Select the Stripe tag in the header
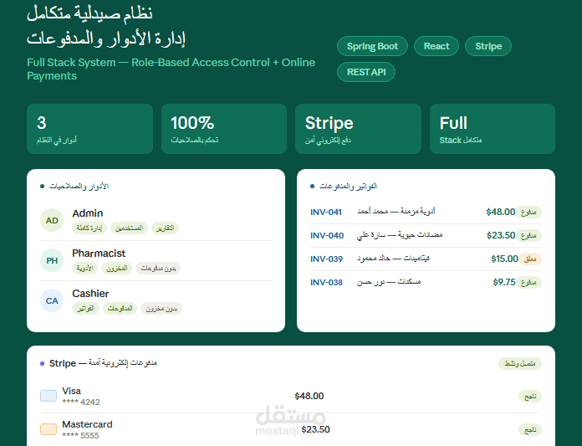582x446 pixels. (488, 46)
